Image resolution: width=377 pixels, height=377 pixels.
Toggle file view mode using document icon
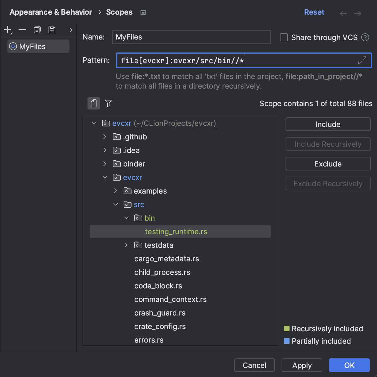point(93,103)
